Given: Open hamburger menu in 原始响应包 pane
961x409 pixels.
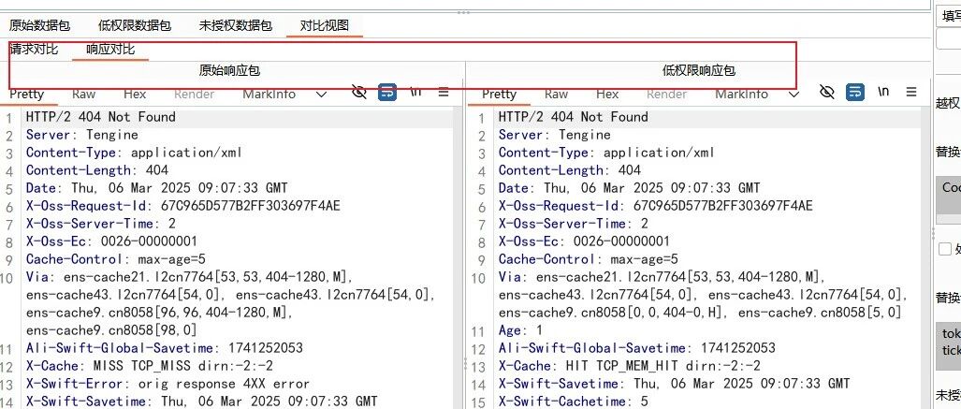Looking at the screenshot, I should [444, 93].
